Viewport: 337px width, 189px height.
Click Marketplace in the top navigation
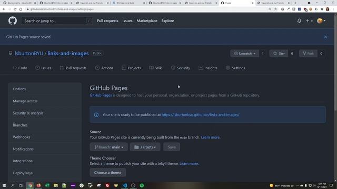(x=147, y=21)
